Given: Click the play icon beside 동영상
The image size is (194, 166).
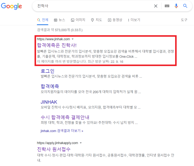Looking at the screenshot, I should 109,20.
